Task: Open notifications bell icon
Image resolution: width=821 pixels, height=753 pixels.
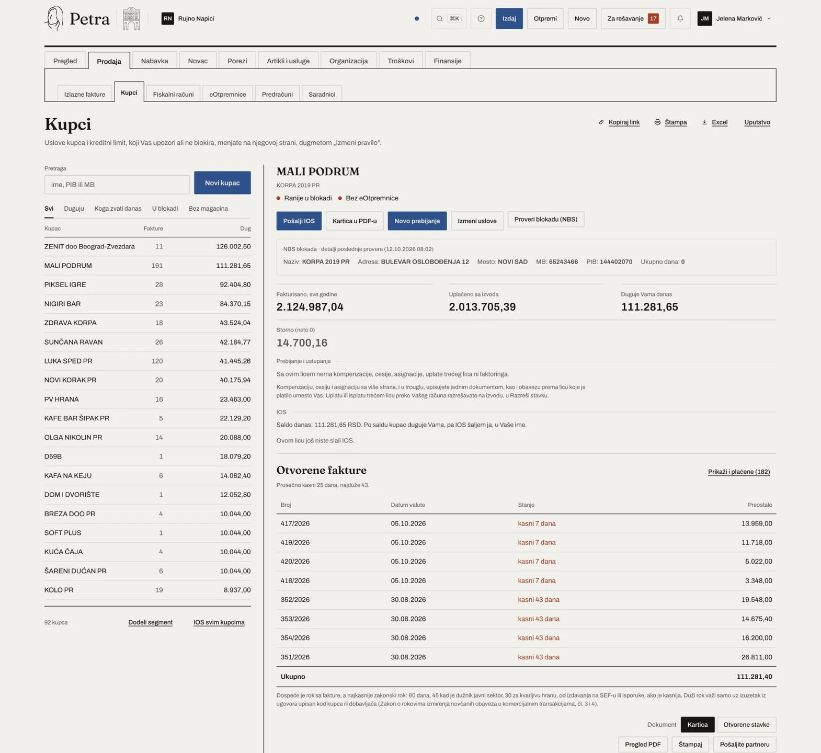Action: point(680,19)
